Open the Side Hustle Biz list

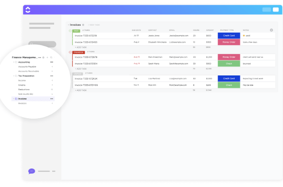point(26,94)
